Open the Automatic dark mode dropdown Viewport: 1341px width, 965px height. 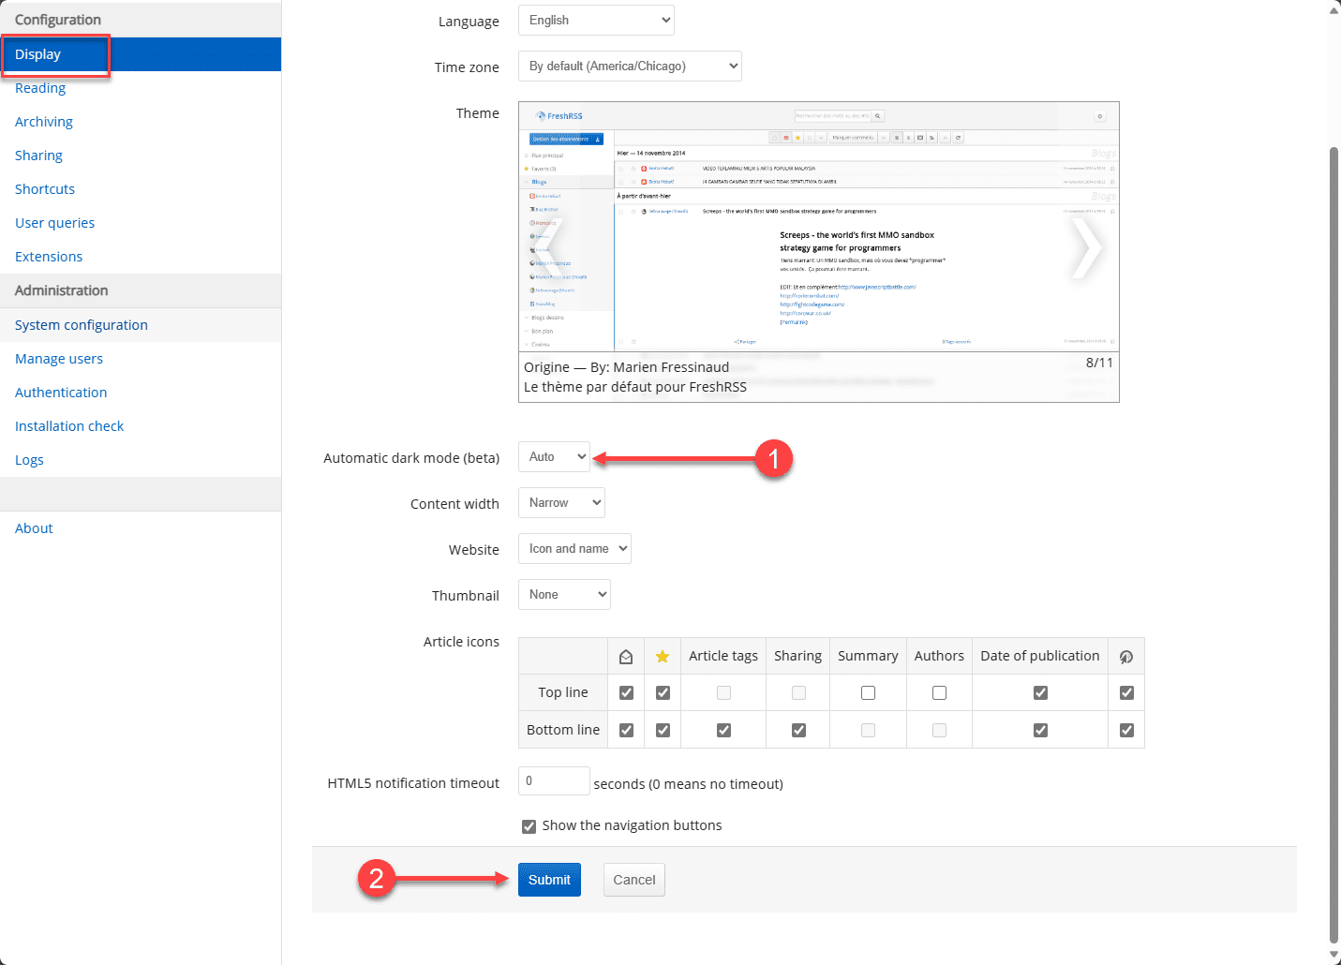(x=554, y=457)
